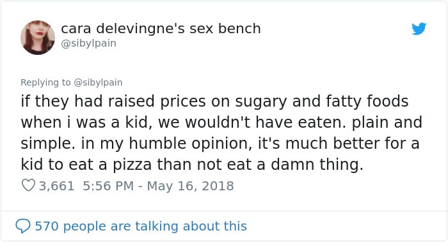Visit the @sibylpain handle below the display name
448x242 pixels.
pos(88,43)
